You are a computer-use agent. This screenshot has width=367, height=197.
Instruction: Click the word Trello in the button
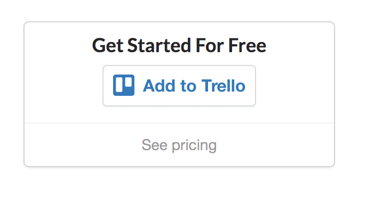point(224,86)
